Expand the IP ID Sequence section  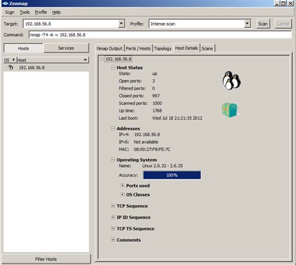tap(113, 217)
